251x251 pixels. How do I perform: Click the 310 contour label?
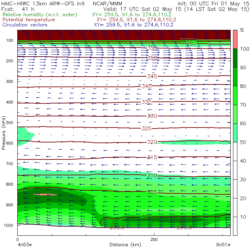pos(152,176)
